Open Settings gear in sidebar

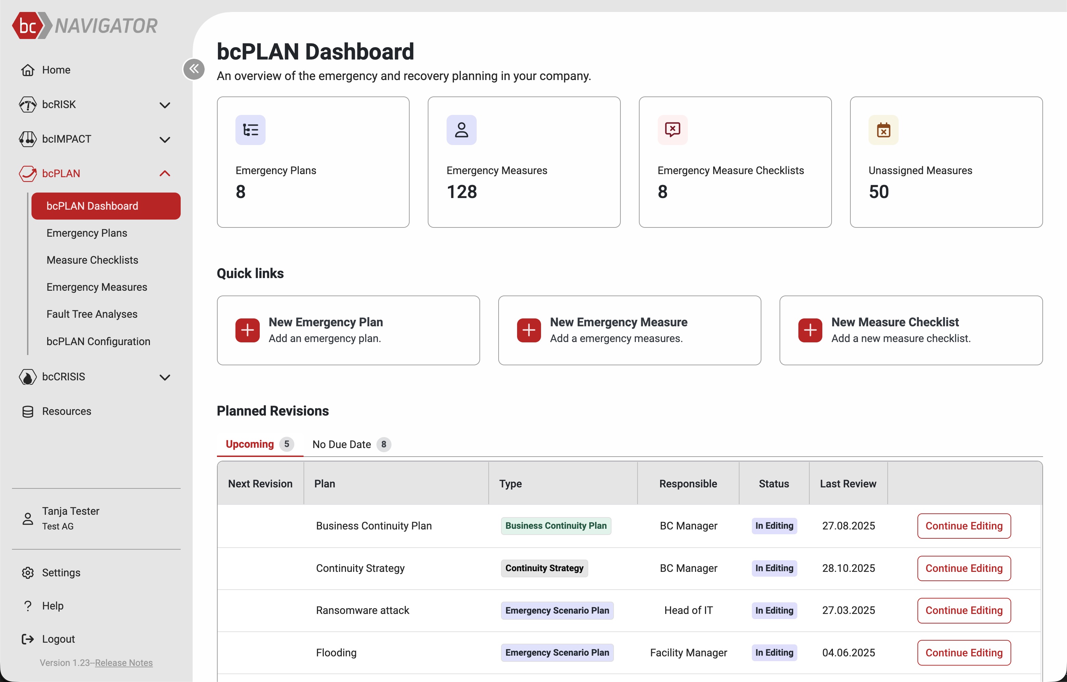point(27,573)
